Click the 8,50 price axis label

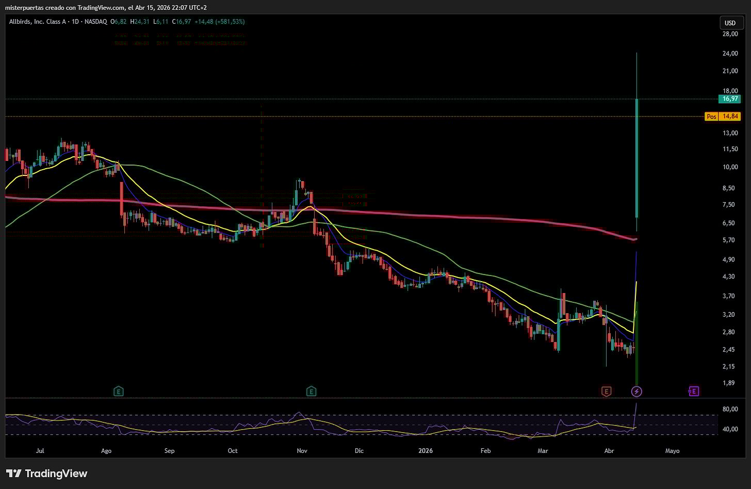[729, 188]
